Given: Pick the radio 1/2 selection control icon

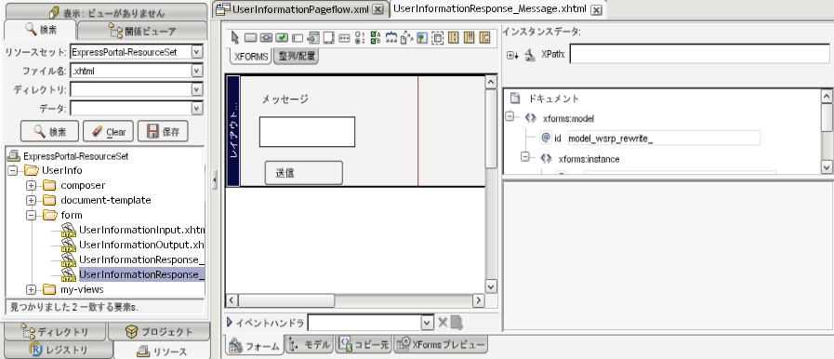Looking at the screenshot, I should [x=360, y=38].
